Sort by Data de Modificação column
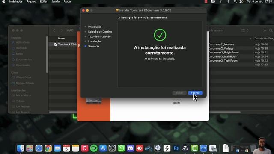 [x=264, y=38]
